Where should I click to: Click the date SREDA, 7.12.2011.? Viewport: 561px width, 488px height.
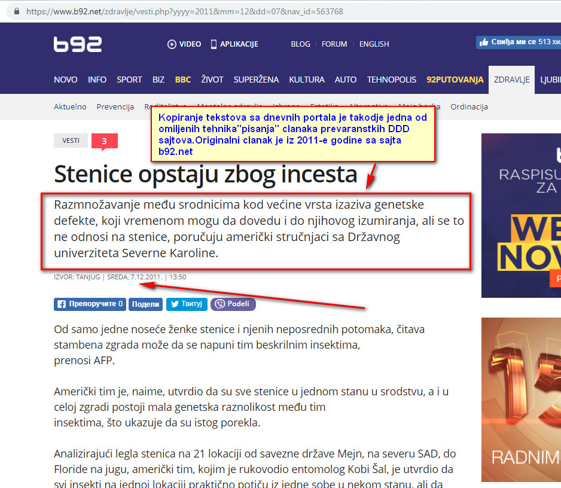click(135, 277)
